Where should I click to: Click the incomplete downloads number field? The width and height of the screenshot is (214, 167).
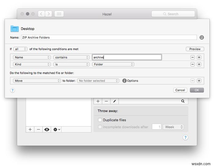point(157,127)
